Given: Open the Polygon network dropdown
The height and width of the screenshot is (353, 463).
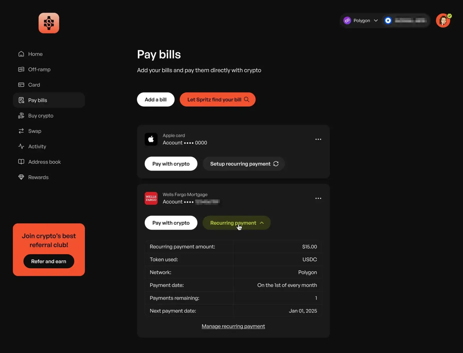Looking at the screenshot, I should [361, 21].
